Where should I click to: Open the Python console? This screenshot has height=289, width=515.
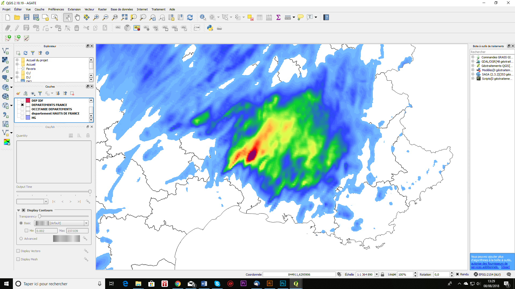(210, 28)
